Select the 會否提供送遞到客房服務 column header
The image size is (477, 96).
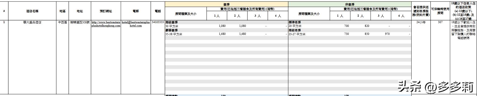[421, 11]
